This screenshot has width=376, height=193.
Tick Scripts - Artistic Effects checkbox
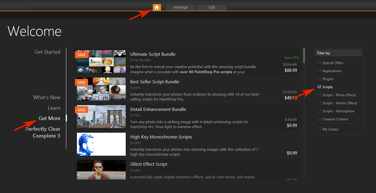pyautogui.click(x=319, y=103)
